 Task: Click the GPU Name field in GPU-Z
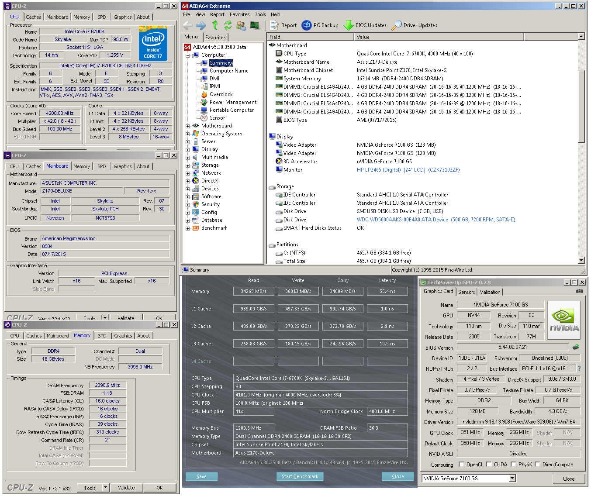[501, 305]
